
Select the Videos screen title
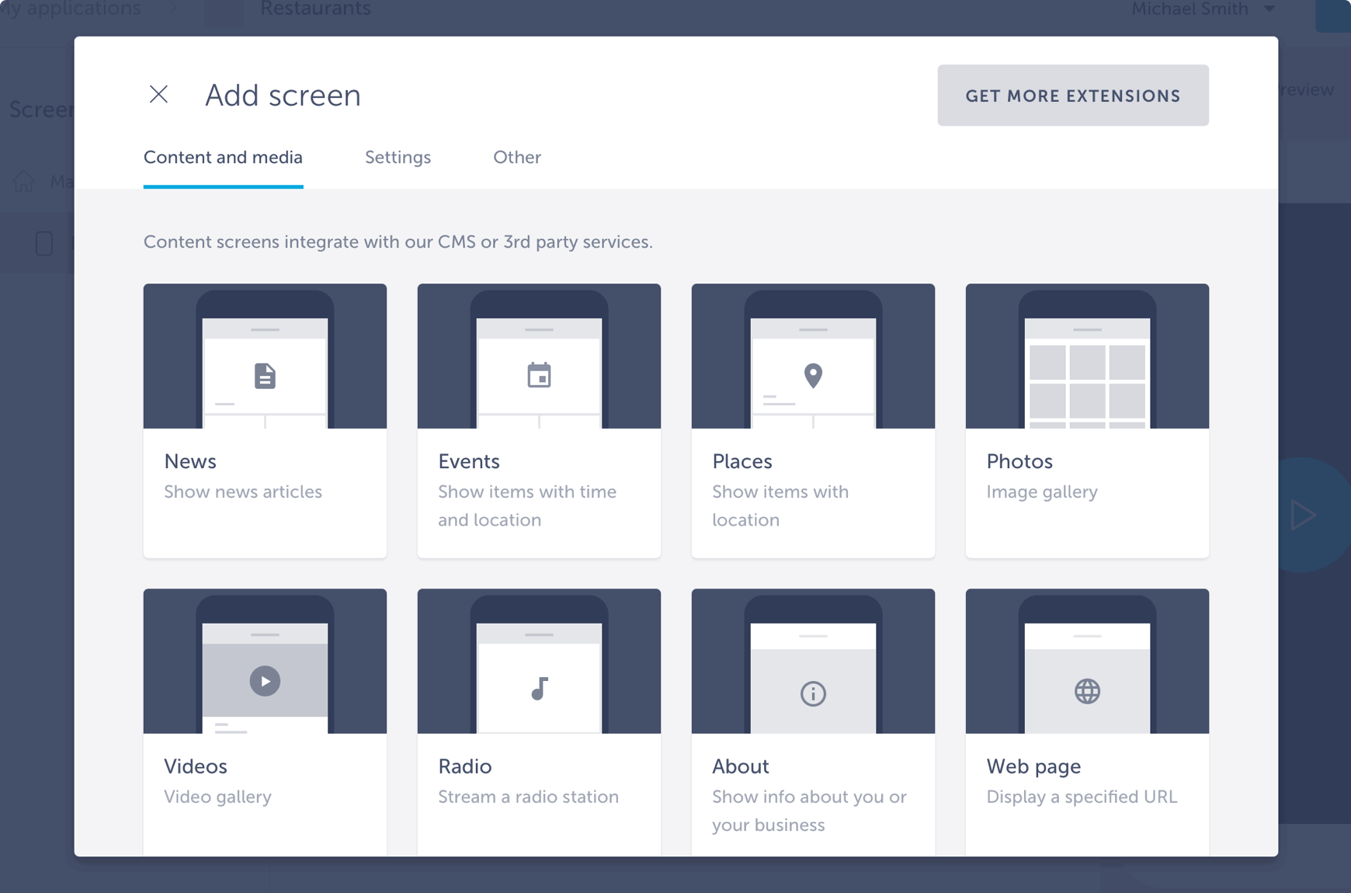(196, 766)
